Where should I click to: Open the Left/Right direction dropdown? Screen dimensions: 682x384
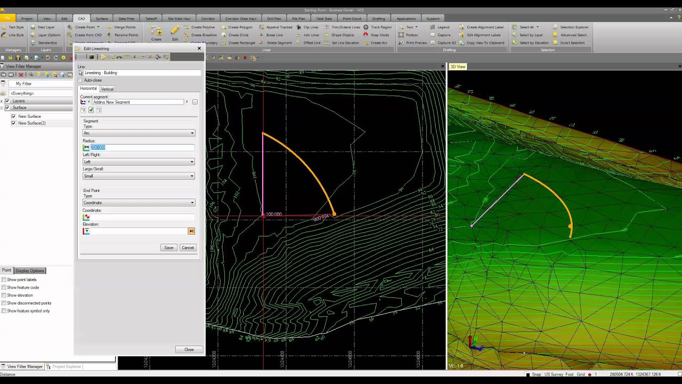[139, 162]
